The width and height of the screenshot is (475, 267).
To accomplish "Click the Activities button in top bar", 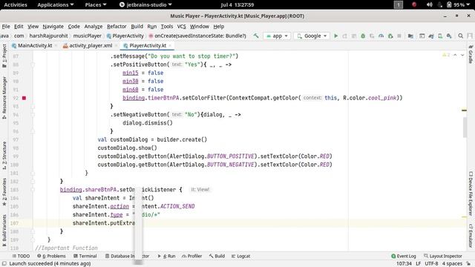I will 16,4.
